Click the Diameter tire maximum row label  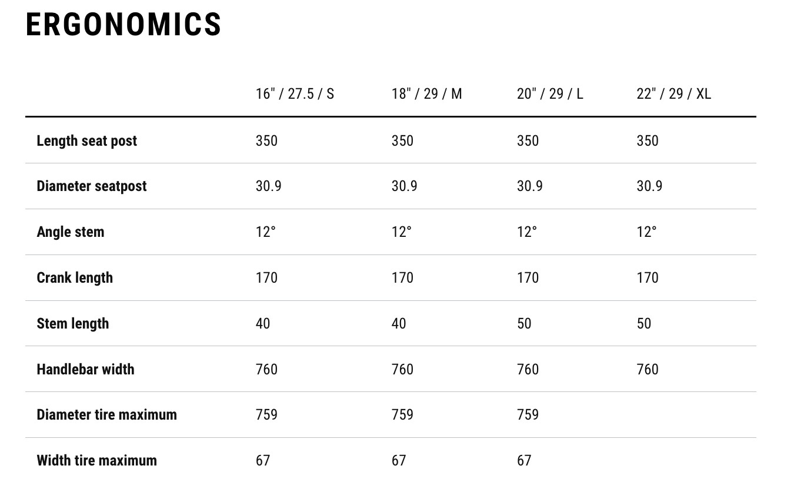click(x=106, y=414)
